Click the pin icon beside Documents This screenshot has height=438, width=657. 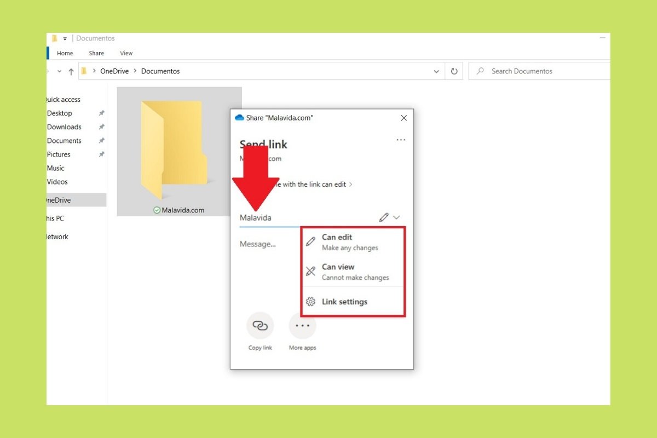(101, 141)
